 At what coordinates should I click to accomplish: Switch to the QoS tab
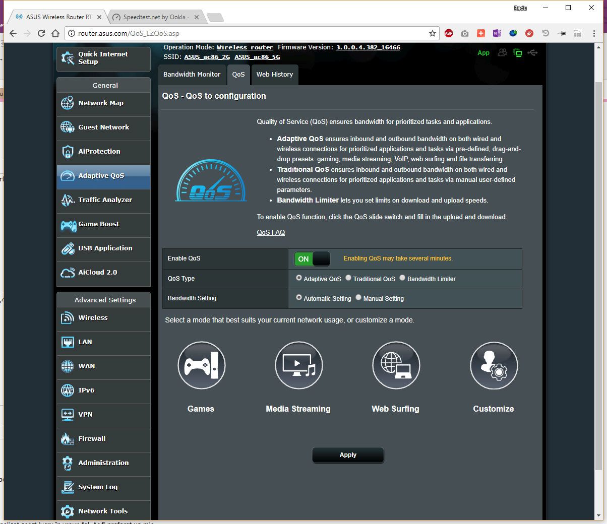pos(238,75)
